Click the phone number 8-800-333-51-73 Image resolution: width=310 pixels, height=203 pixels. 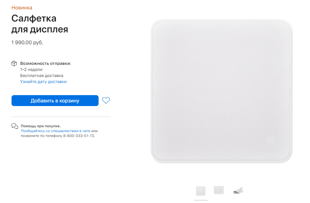tap(79, 136)
